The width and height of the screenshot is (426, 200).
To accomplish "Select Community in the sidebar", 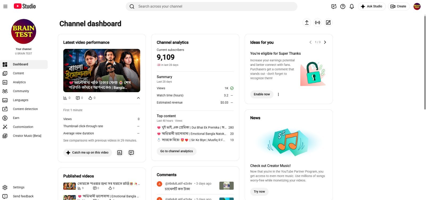I will coord(24,91).
